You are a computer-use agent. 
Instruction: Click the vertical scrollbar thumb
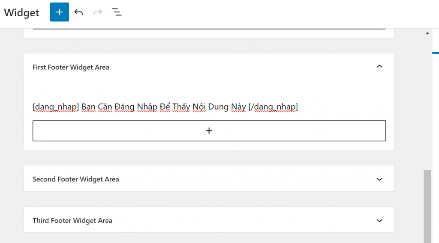(x=427, y=206)
